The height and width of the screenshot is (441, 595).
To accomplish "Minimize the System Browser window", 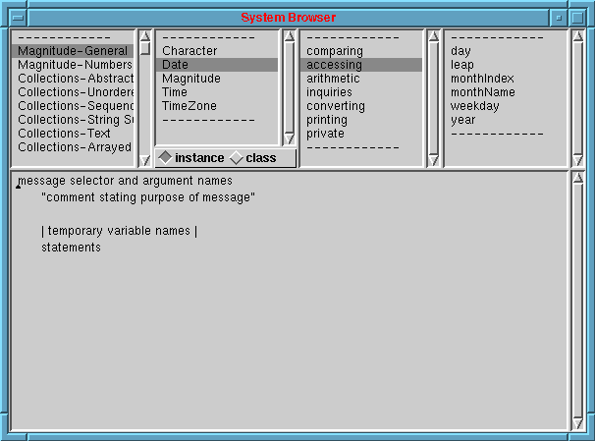I will [559, 18].
